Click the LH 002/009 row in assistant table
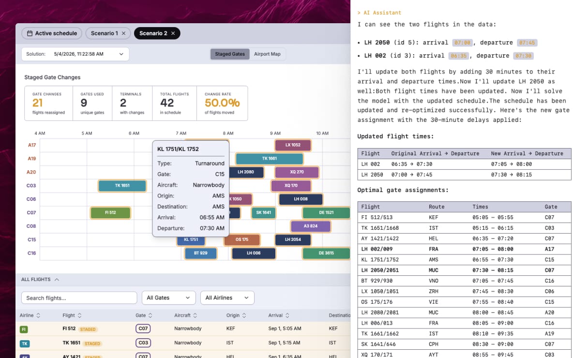The height and width of the screenshot is (358, 573). (x=464, y=249)
